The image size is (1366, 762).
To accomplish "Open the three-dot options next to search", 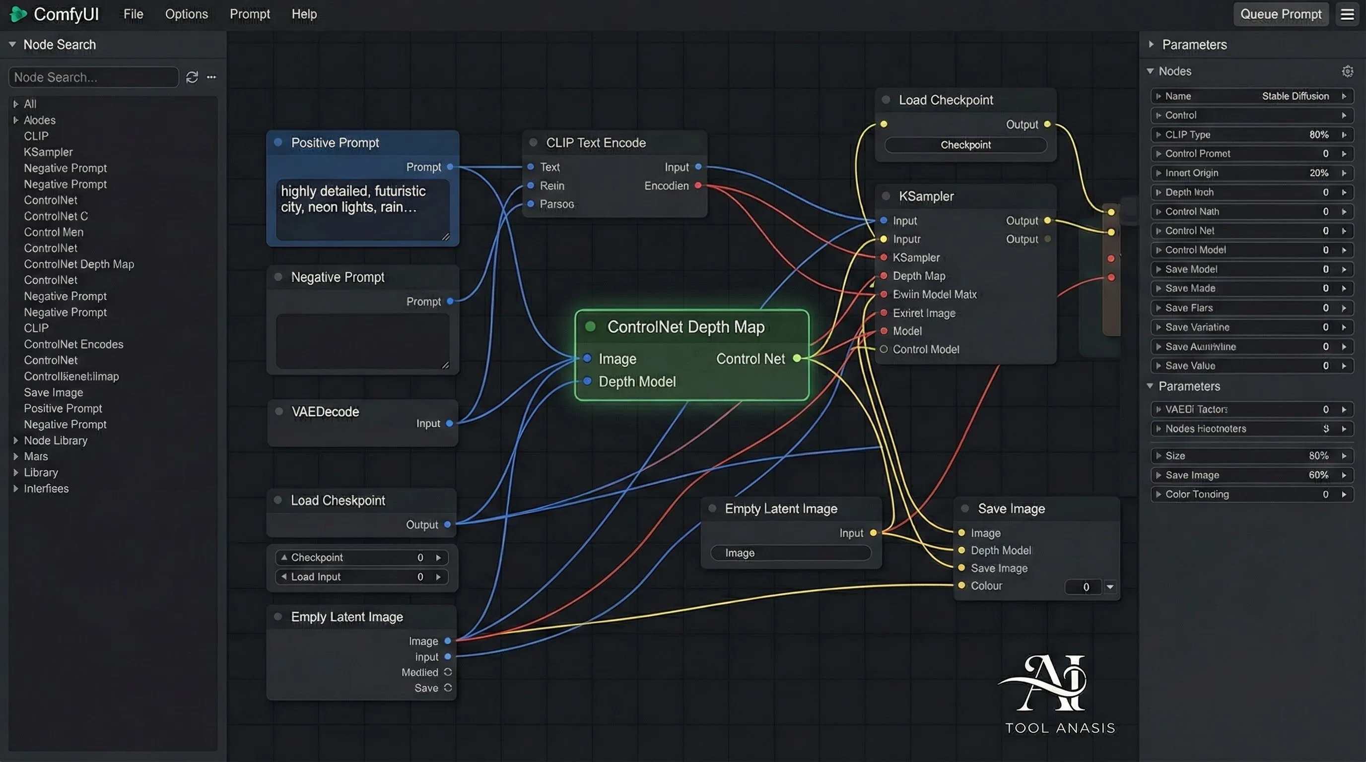I will pyautogui.click(x=211, y=77).
